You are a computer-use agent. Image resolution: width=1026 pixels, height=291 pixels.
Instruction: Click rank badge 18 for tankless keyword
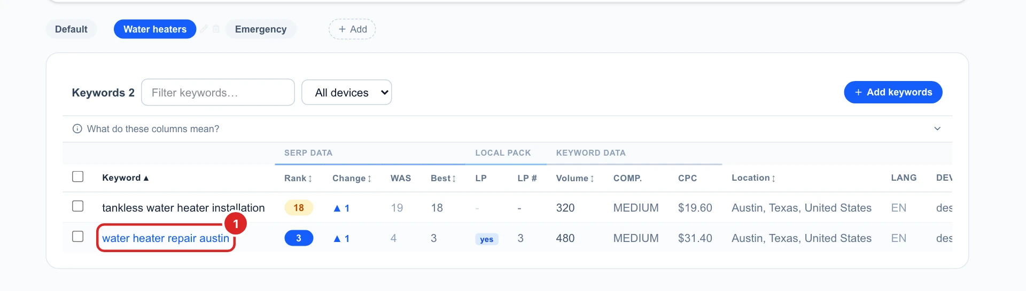(299, 207)
